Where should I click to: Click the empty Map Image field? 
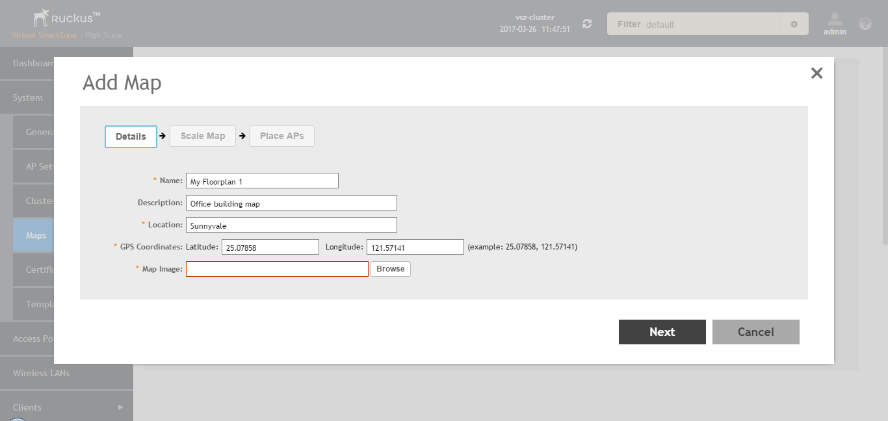tap(277, 269)
